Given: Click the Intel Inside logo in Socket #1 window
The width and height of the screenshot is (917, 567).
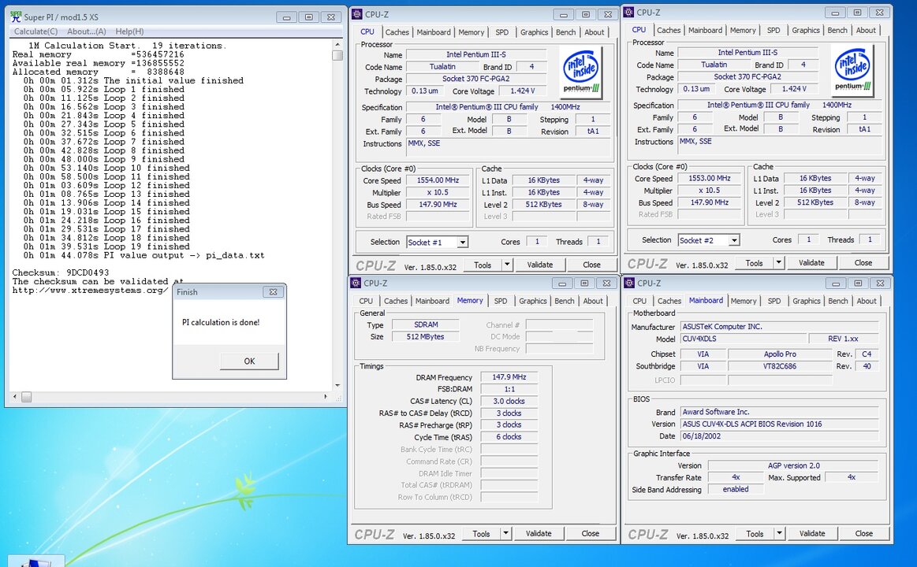Looking at the screenshot, I should [x=581, y=73].
